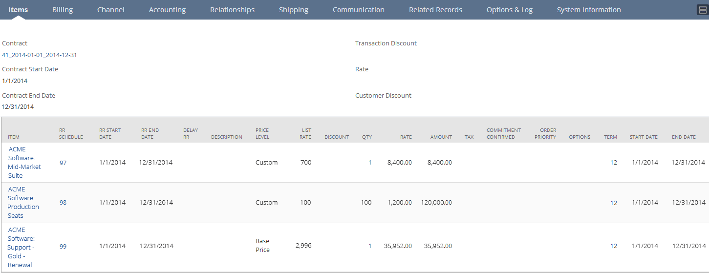Click the TERM column header

(610, 137)
